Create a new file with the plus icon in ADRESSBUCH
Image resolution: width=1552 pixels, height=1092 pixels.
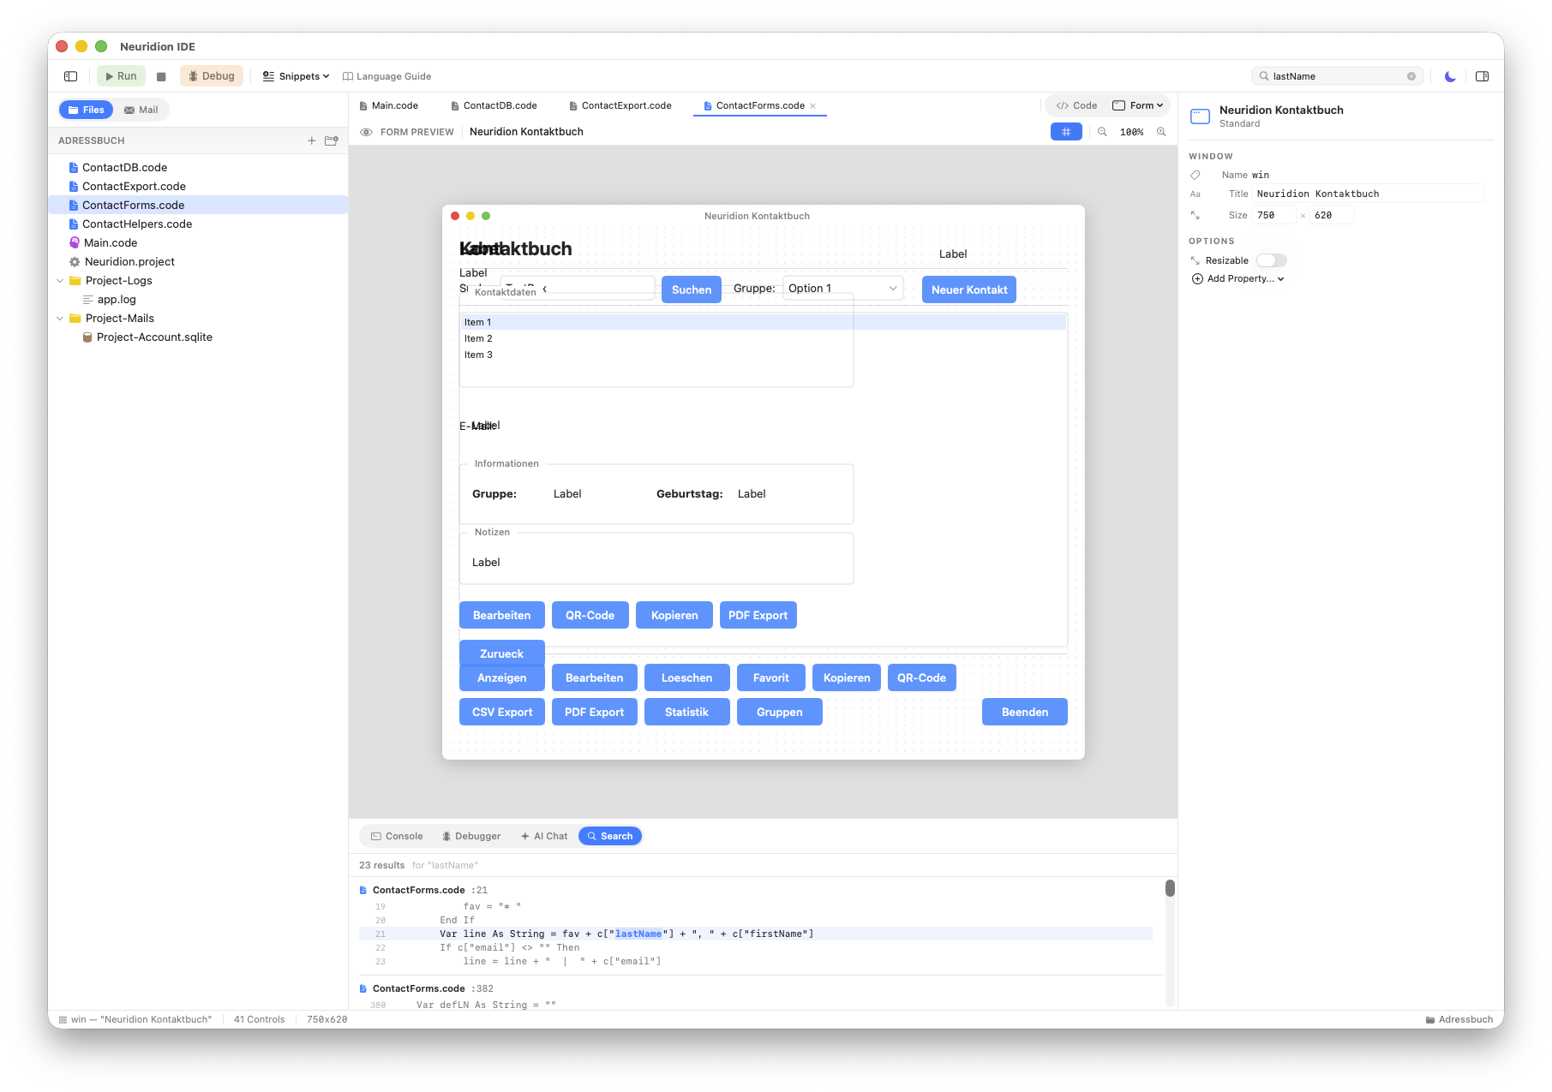point(312,140)
